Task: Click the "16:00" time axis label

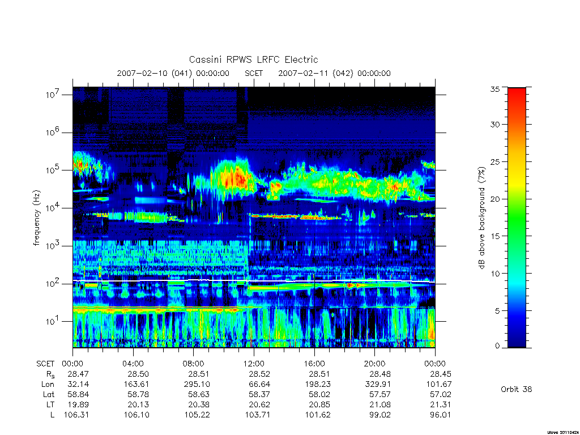Action: [x=314, y=364]
